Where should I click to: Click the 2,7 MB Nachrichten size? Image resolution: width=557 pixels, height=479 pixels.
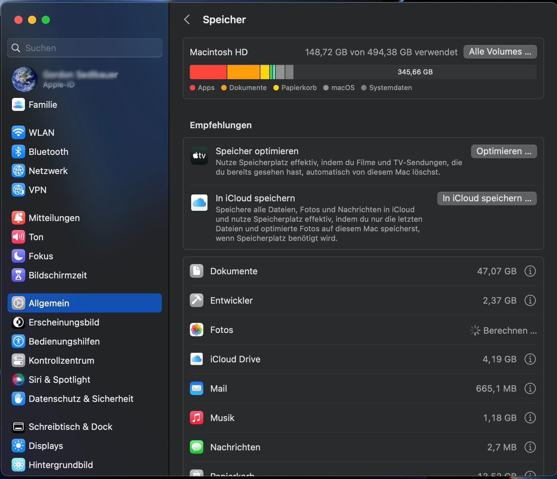[502, 447]
